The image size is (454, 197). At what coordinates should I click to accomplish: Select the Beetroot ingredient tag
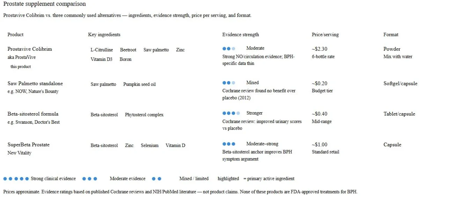point(128,50)
